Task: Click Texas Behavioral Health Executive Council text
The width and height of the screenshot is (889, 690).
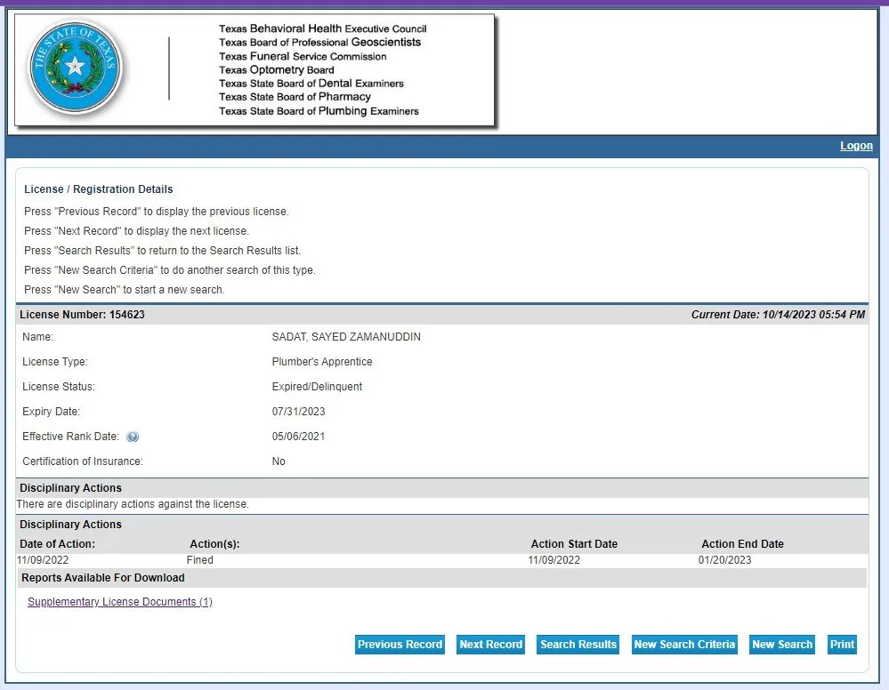Action: click(322, 28)
